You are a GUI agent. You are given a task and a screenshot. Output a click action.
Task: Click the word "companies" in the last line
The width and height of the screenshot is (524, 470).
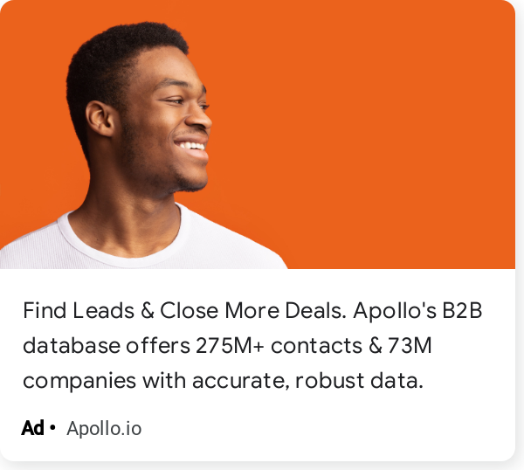tap(79, 382)
